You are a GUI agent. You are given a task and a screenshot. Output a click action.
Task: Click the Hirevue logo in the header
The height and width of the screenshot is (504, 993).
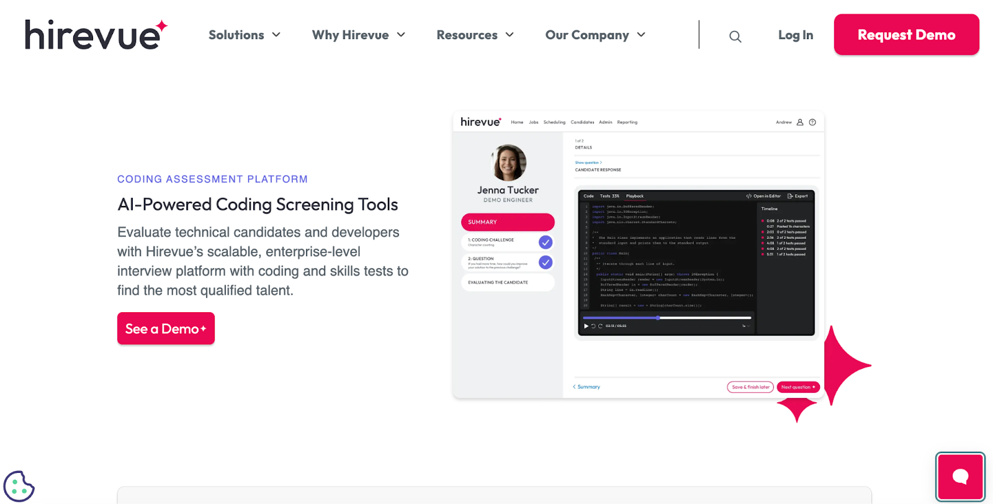[x=96, y=35]
